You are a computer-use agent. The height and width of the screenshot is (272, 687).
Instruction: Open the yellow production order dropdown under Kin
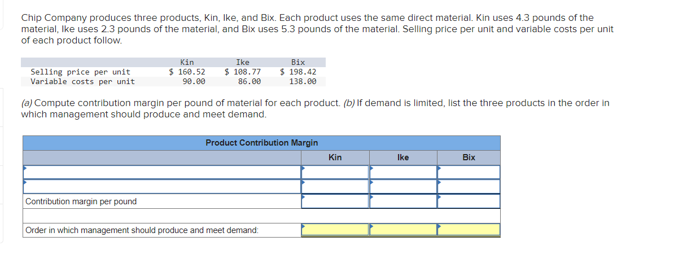pos(335,230)
